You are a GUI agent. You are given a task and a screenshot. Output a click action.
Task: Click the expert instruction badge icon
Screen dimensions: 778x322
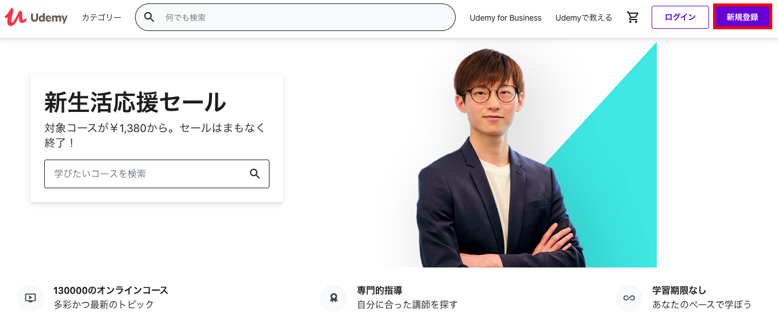334,298
